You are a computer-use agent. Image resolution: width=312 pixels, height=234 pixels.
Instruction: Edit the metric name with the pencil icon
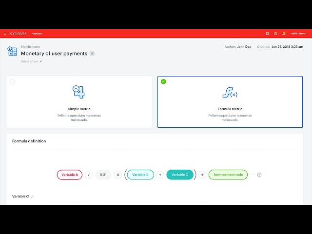(x=92, y=53)
